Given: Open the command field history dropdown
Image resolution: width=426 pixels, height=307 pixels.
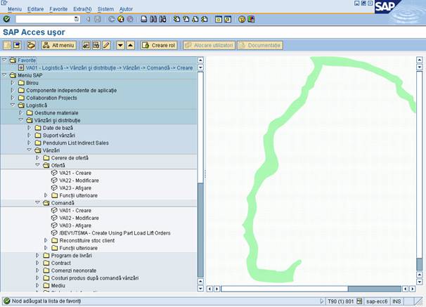Looking at the screenshot, I should click(x=77, y=19).
